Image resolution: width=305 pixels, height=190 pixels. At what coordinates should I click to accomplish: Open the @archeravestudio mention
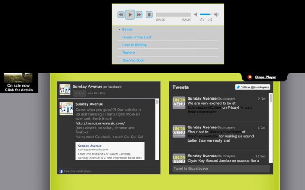203,136
